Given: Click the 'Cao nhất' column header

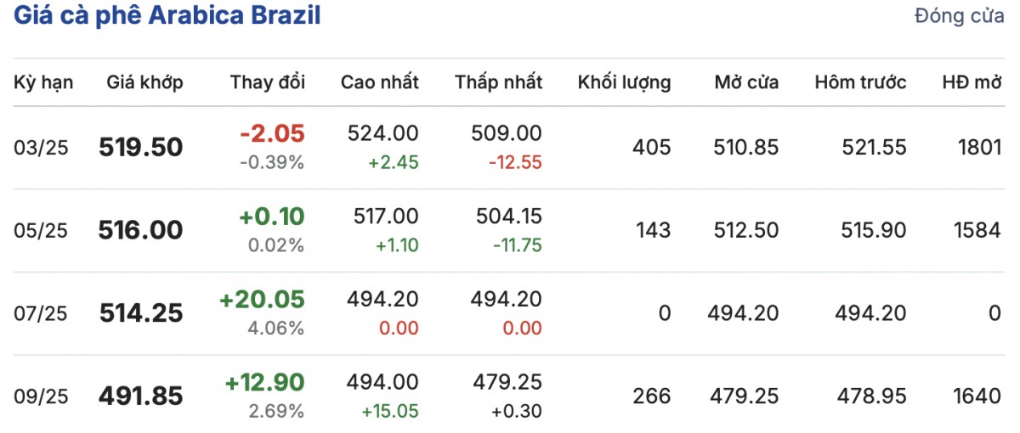Looking at the screenshot, I should tap(380, 82).
